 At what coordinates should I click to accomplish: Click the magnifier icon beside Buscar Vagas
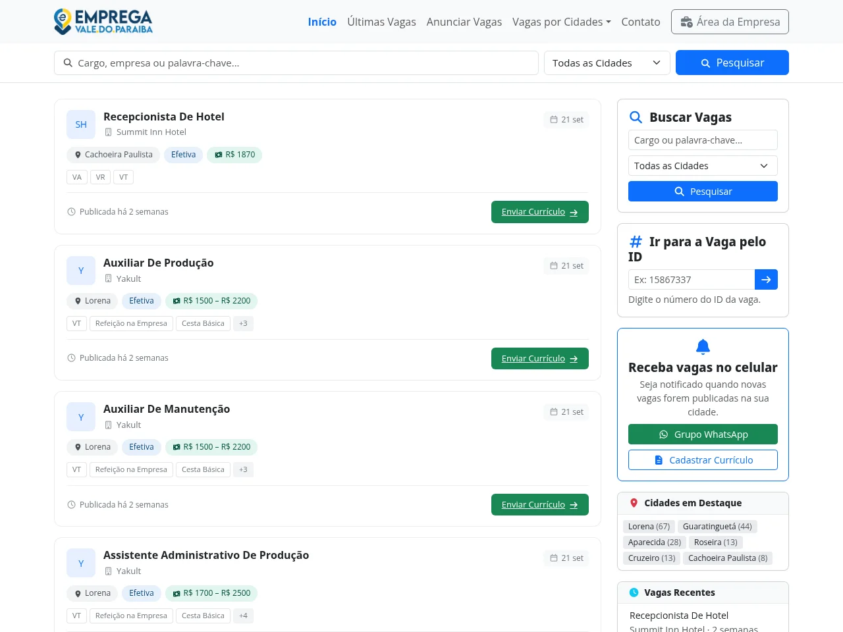point(636,117)
